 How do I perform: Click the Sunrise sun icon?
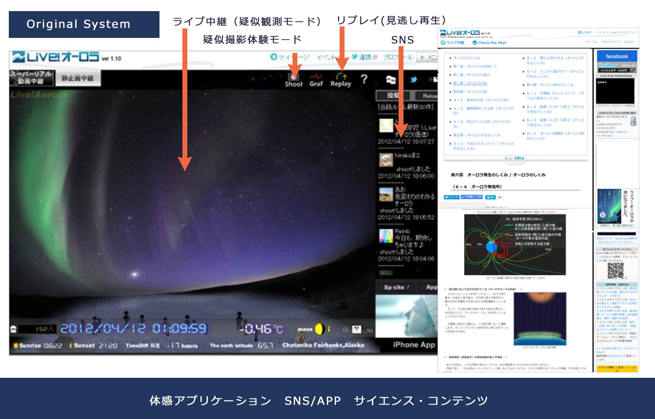(x=15, y=345)
